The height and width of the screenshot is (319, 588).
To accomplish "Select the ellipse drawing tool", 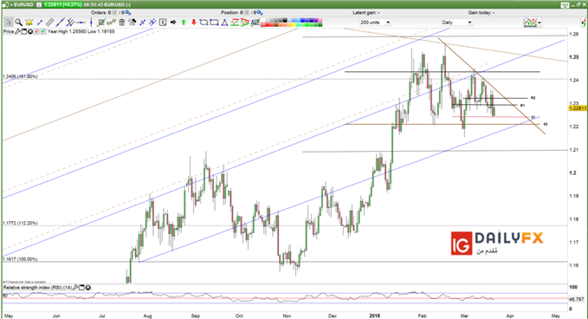I will (204, 23).
